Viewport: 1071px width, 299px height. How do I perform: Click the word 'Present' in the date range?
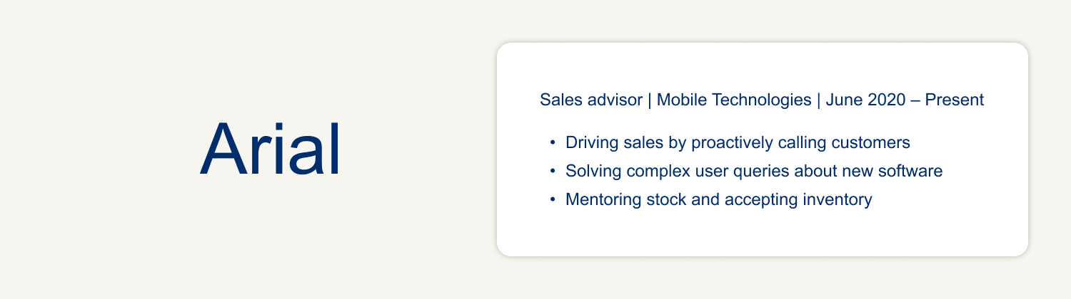(955, 100)
